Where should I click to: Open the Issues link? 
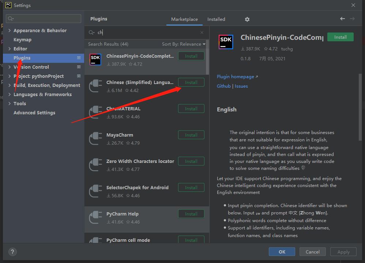tap(241, 86)
